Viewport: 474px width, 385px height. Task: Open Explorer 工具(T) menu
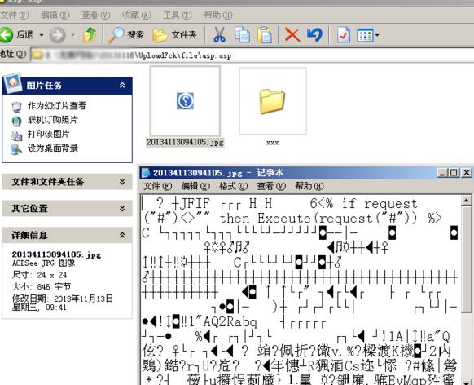[x=178, y=15]
